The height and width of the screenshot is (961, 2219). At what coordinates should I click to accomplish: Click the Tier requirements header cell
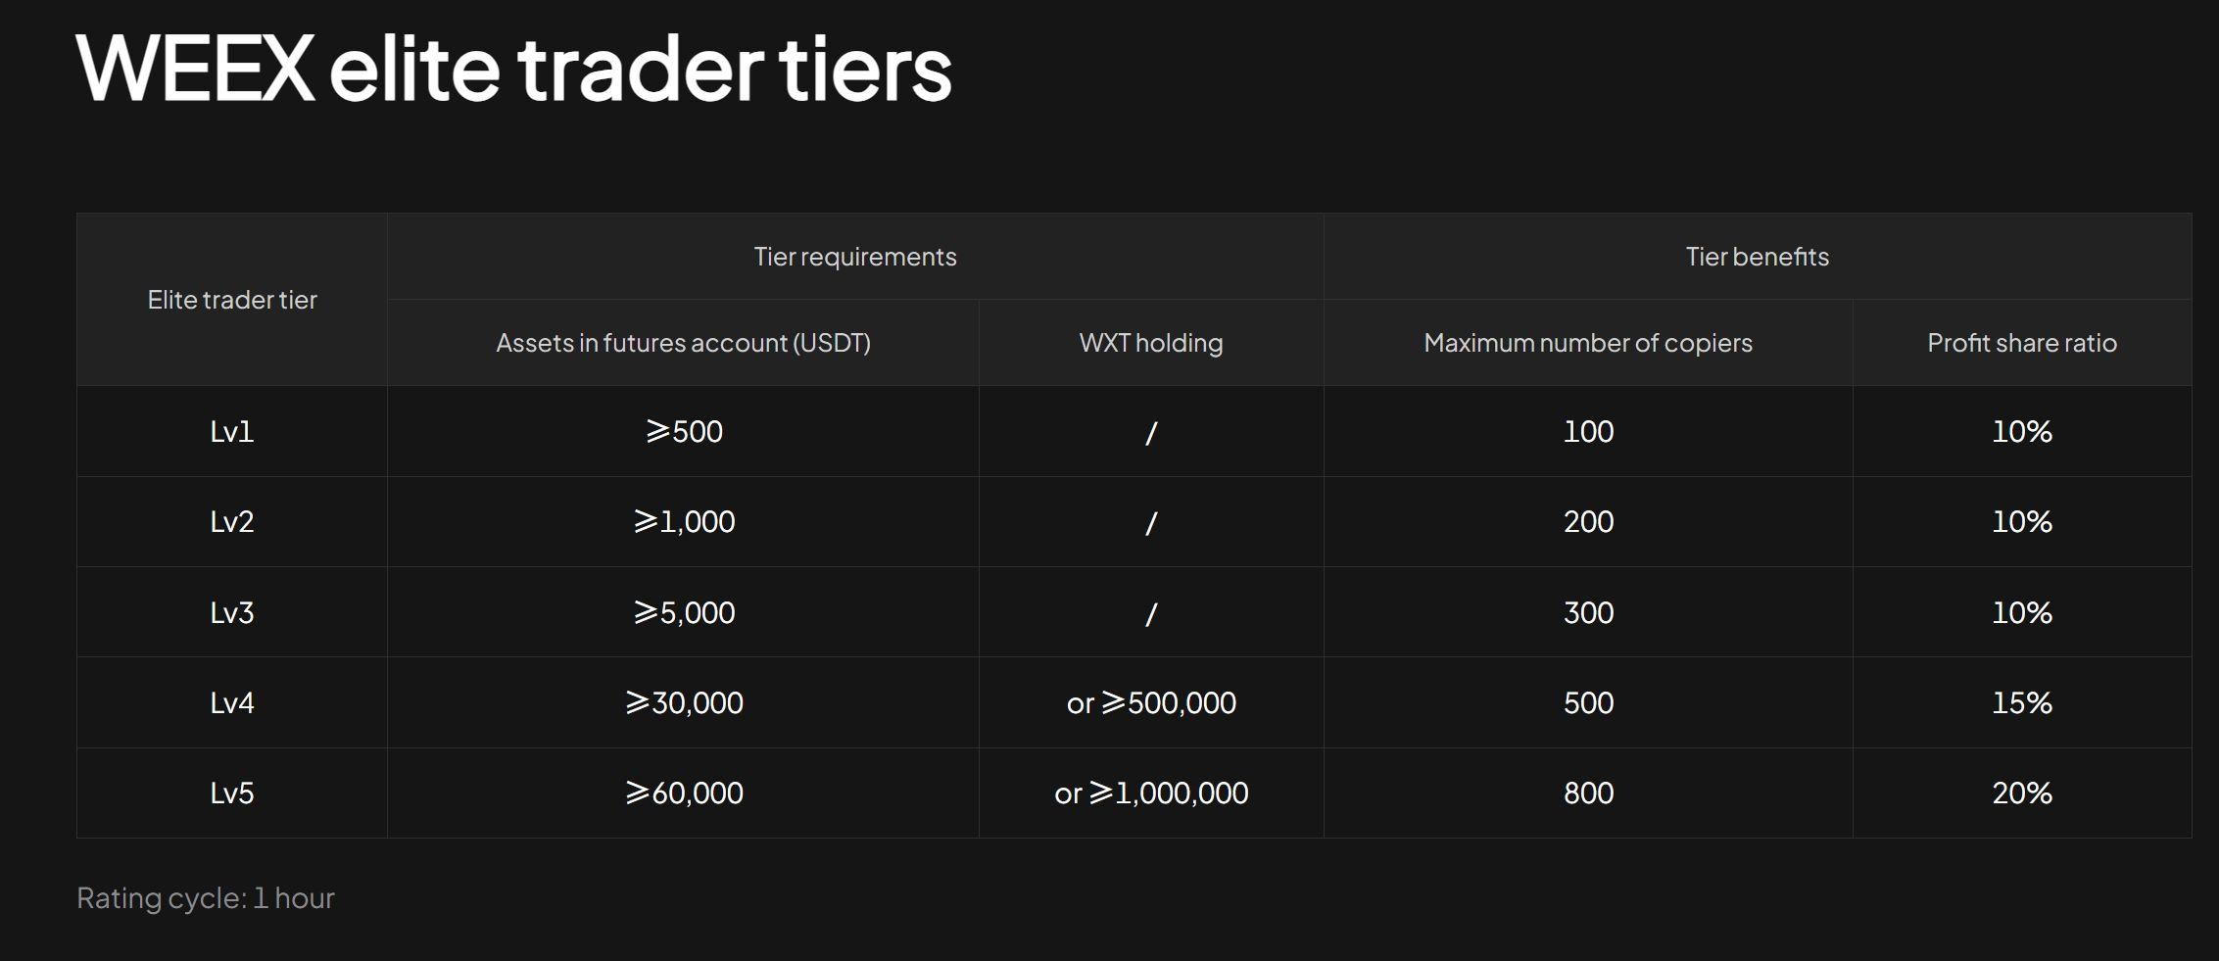pos(855,257)
